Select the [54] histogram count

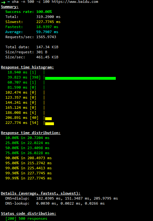click(34, 123)
